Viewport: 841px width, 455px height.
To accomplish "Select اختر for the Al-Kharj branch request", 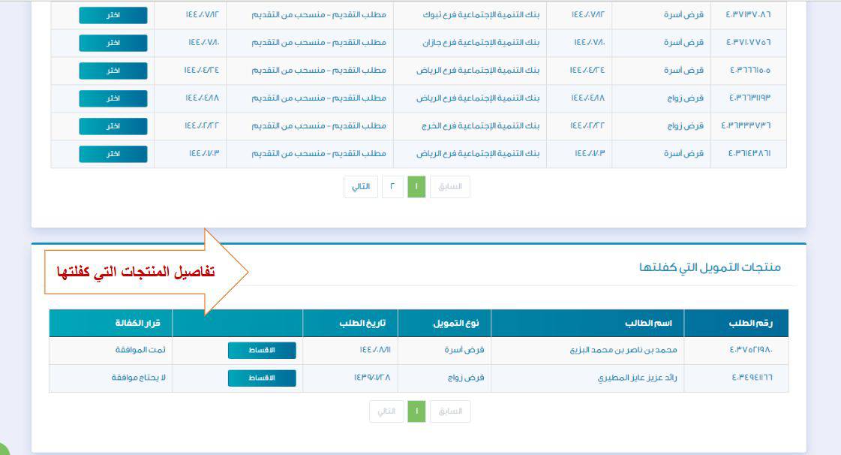I will tap(113, 125).
